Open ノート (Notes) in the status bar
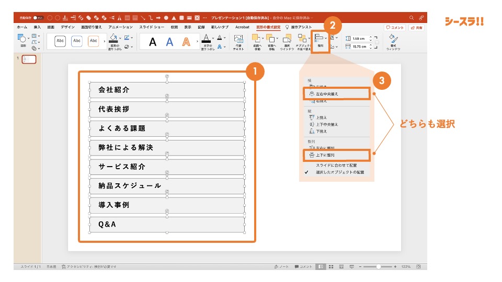The image size is (502, 282). 282,266
